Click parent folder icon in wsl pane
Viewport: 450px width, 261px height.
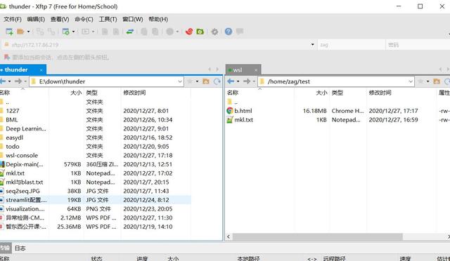[x=437, y=81]
